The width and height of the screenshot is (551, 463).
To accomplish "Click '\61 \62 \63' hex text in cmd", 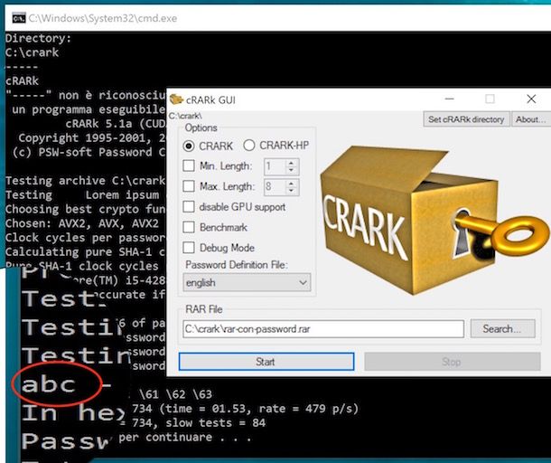I will [x=175, y=394].
